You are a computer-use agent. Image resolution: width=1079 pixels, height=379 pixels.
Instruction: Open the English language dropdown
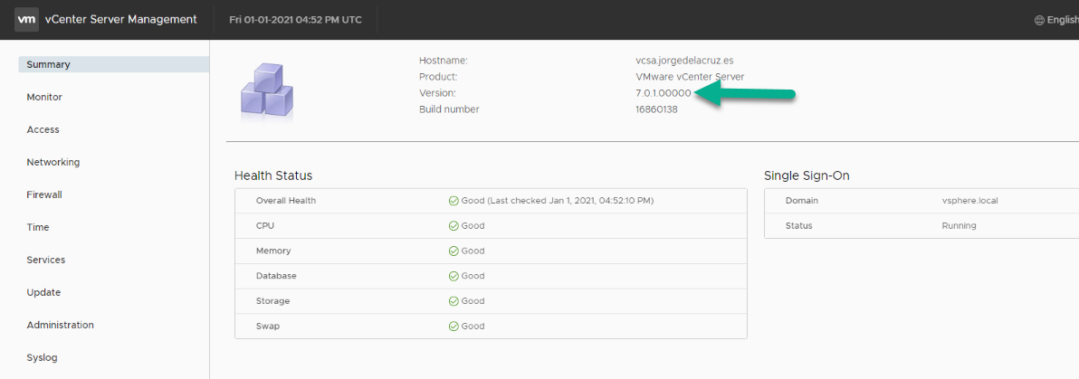pos(1057,20)
